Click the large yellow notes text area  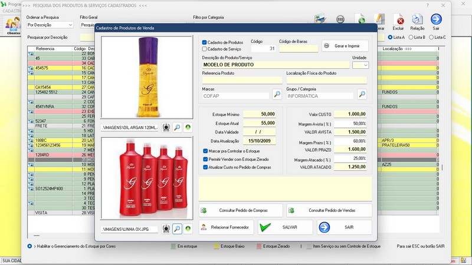click(285, 188)
